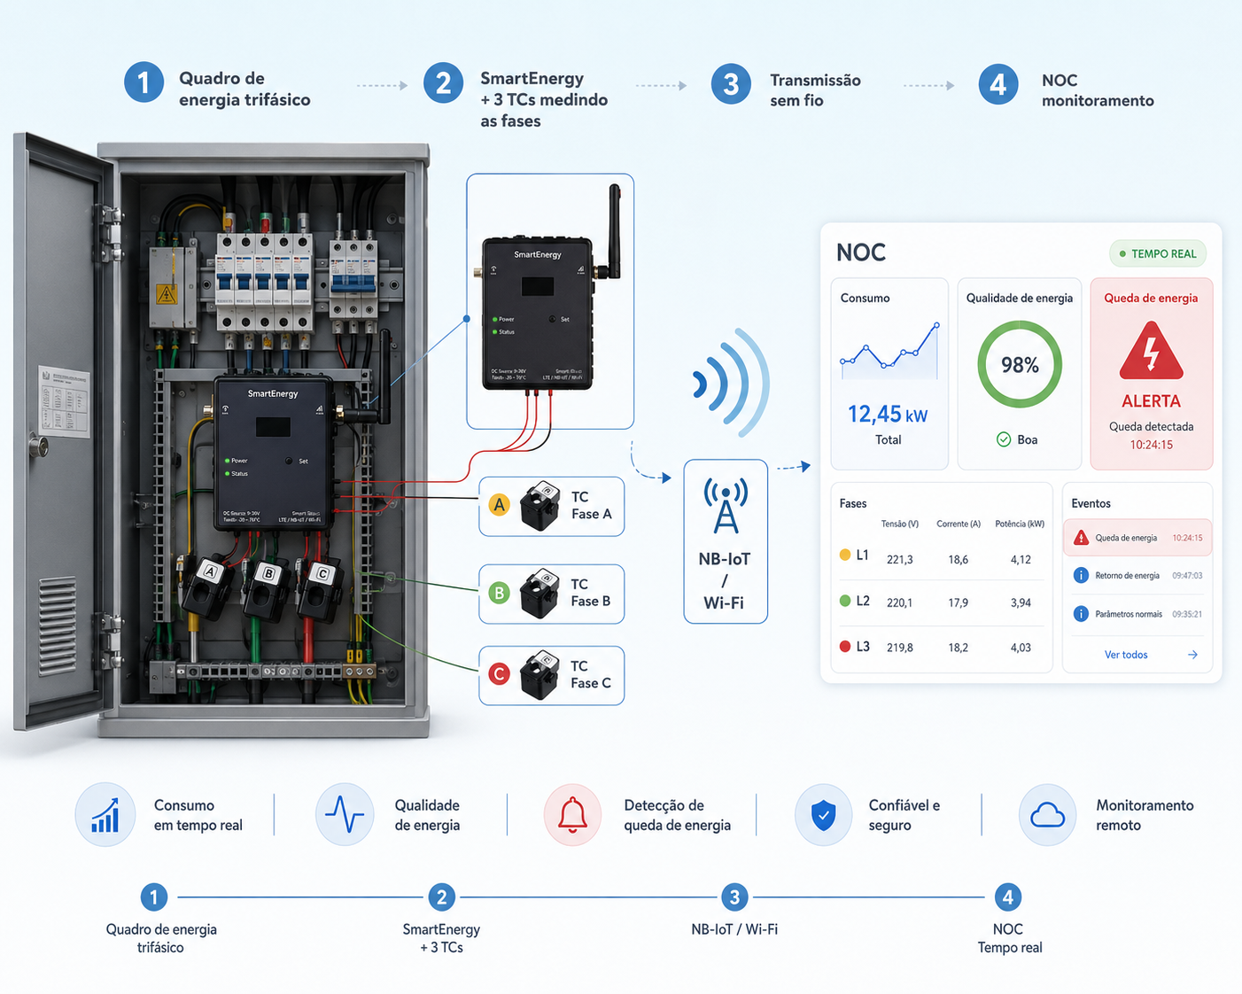Screen dimensions: 1242x994
Task: Click info icon of Parâmetros normais event
Action: [x=1081, y=614]
